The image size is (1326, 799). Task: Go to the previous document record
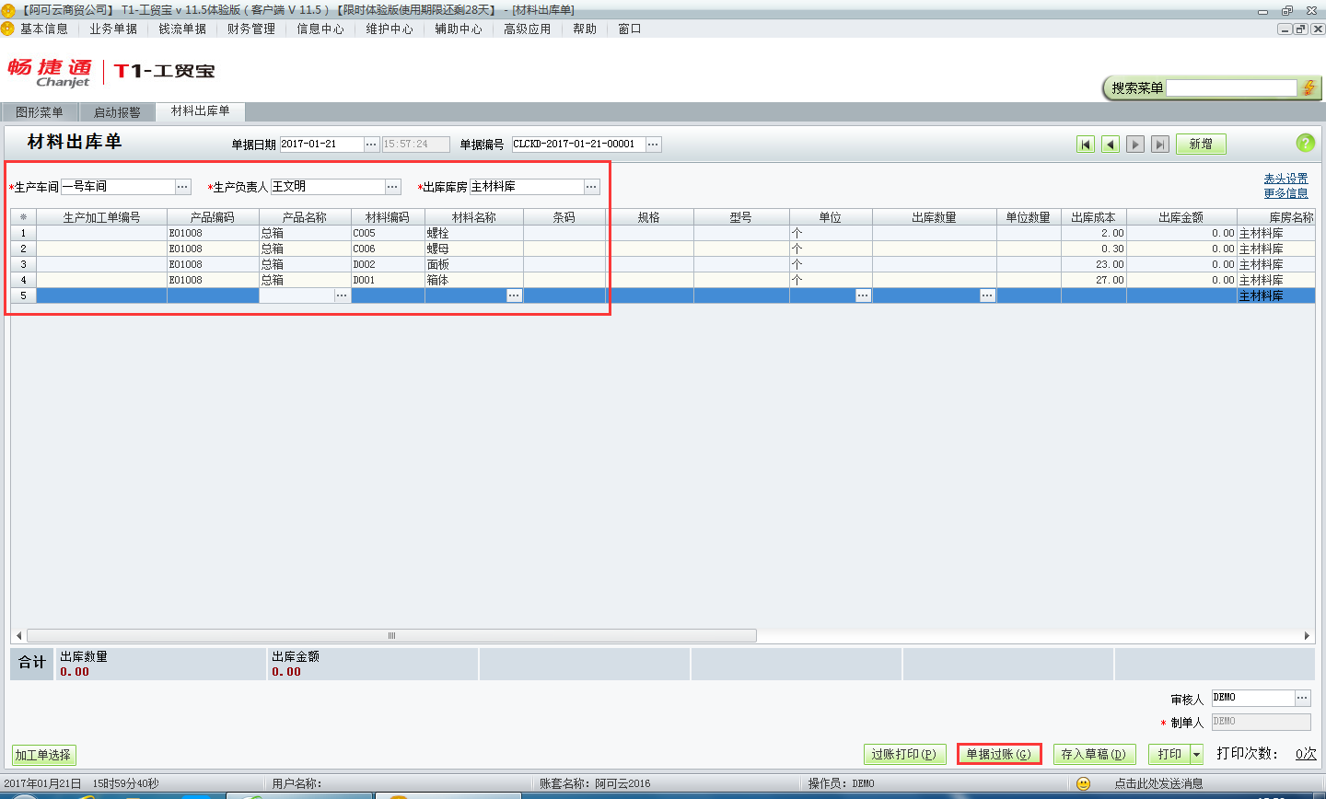(1111, 145)
